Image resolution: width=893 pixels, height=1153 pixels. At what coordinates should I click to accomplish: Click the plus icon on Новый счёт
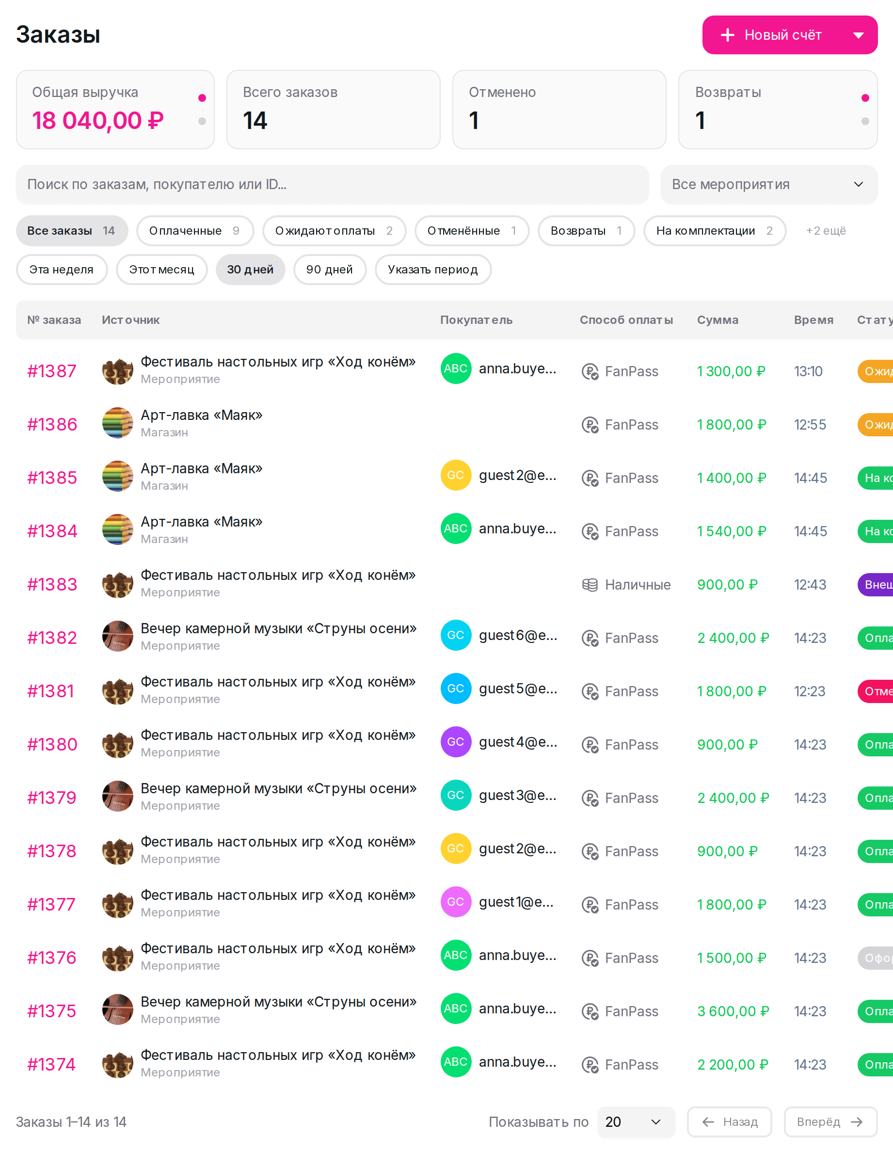click(727, 35)
